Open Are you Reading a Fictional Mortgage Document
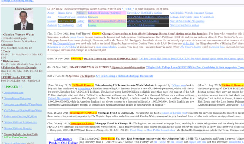 (124, 76)
